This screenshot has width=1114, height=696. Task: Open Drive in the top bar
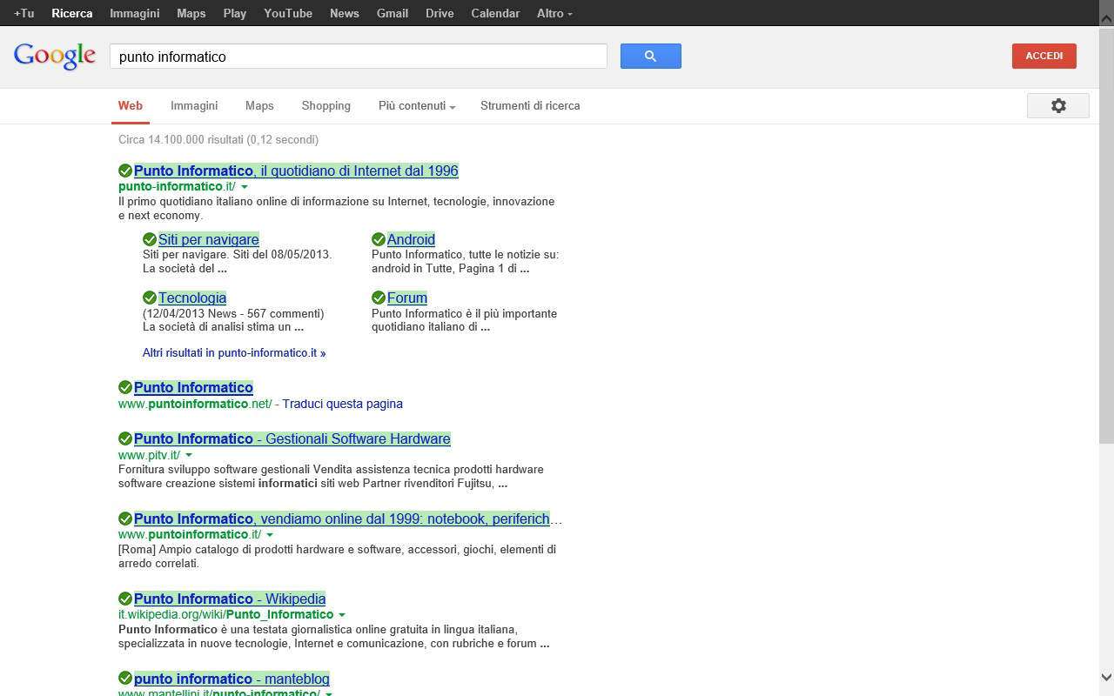tap(440, 13)
